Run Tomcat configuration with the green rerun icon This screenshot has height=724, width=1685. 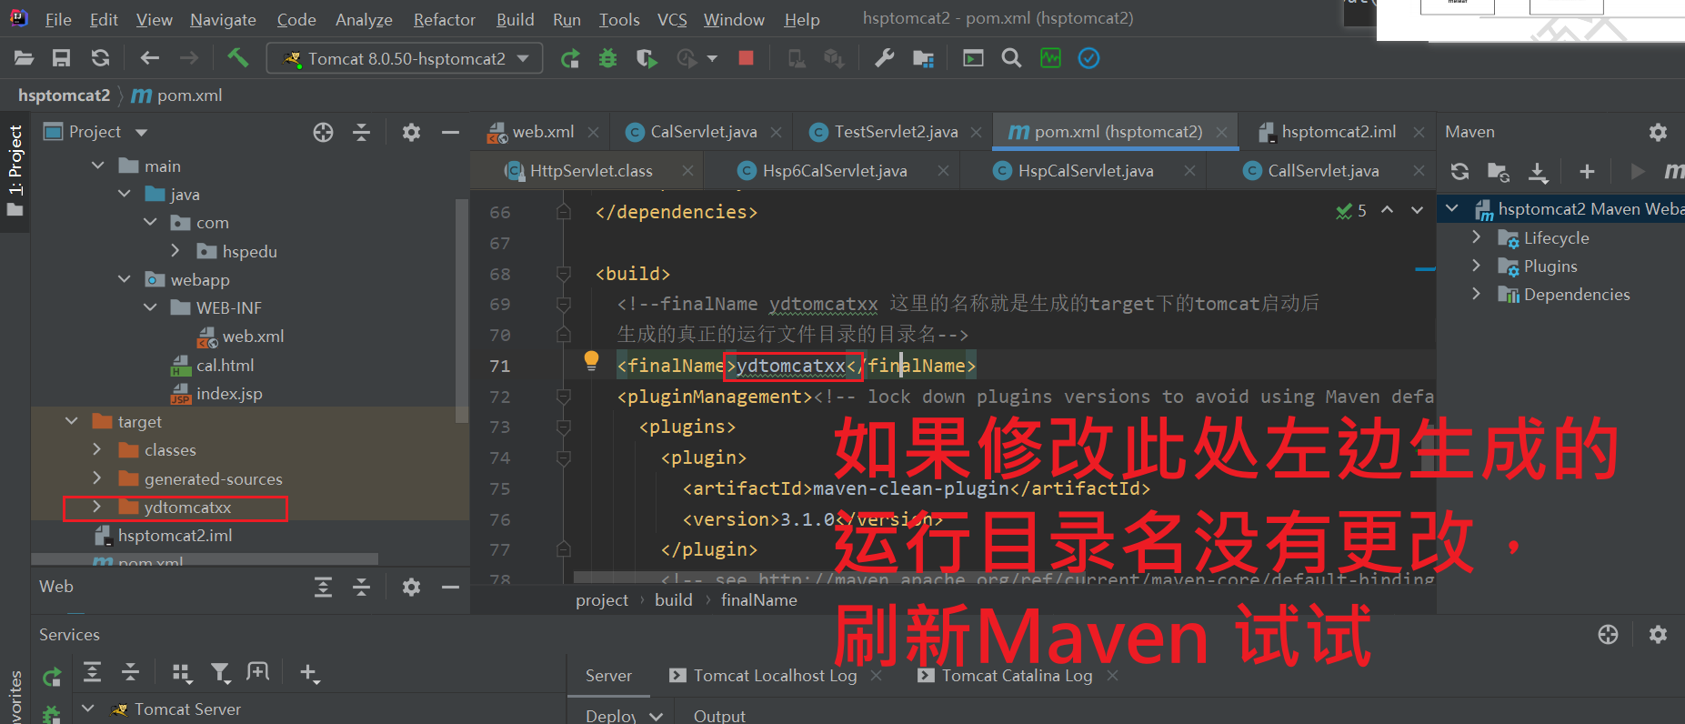[570, 59]
